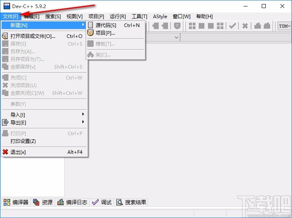The width and height of the screenshot is (292, 218).
Task: Click the disabled 全部保存[v] entry
Action: (x=44, y=67)
